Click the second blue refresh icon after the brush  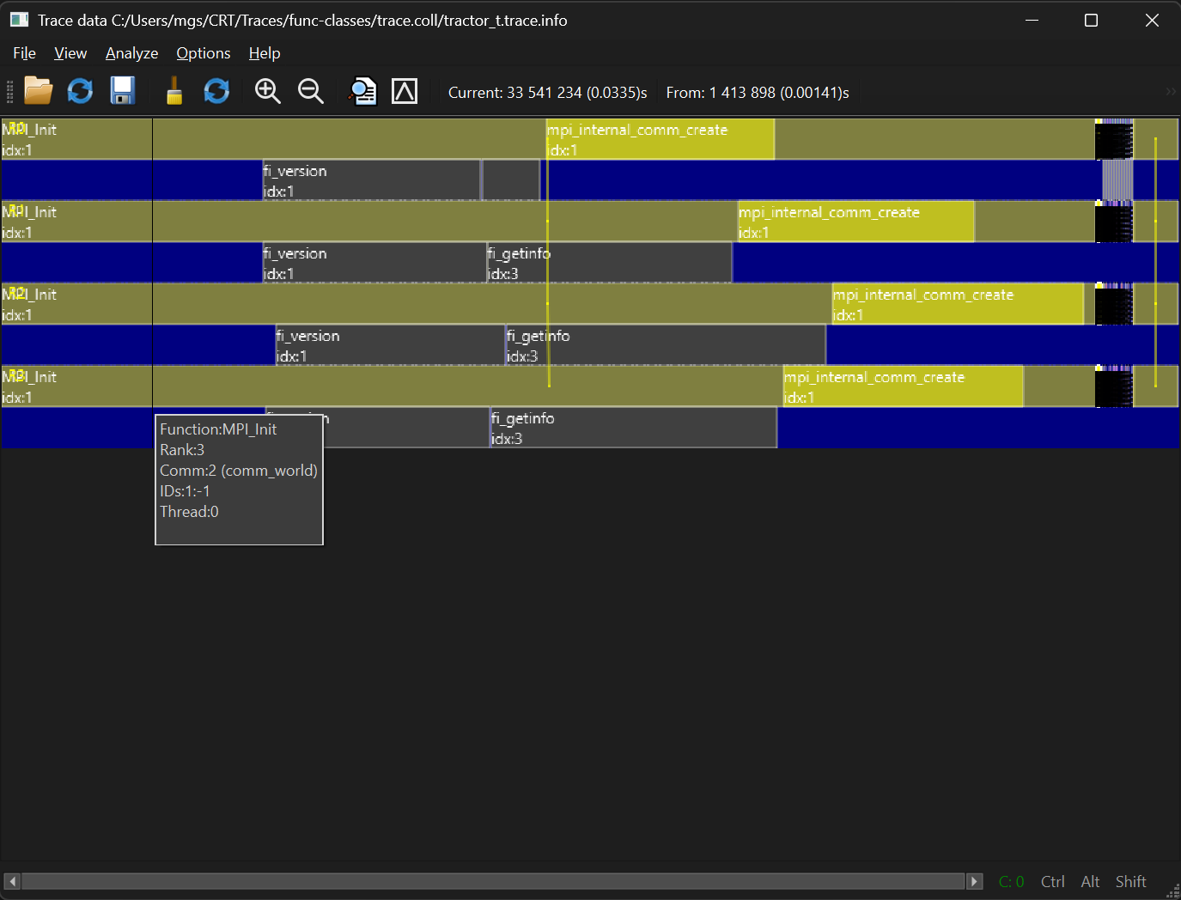(x=216, y=90)
